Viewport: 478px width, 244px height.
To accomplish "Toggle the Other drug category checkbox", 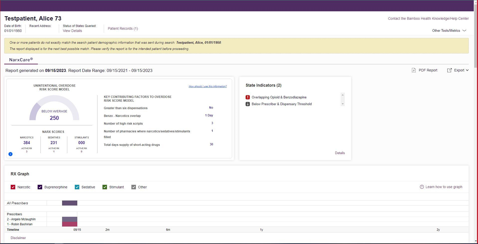I will (134, 187).
